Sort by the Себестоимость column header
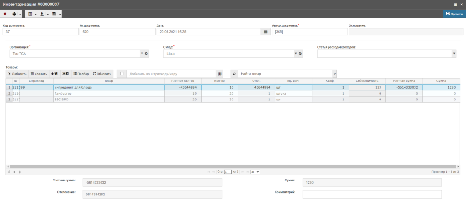 [x=367, y=81]
